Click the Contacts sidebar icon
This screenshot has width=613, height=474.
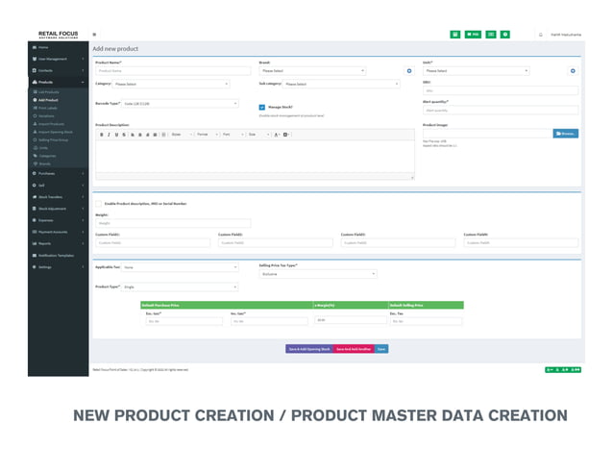35,70
